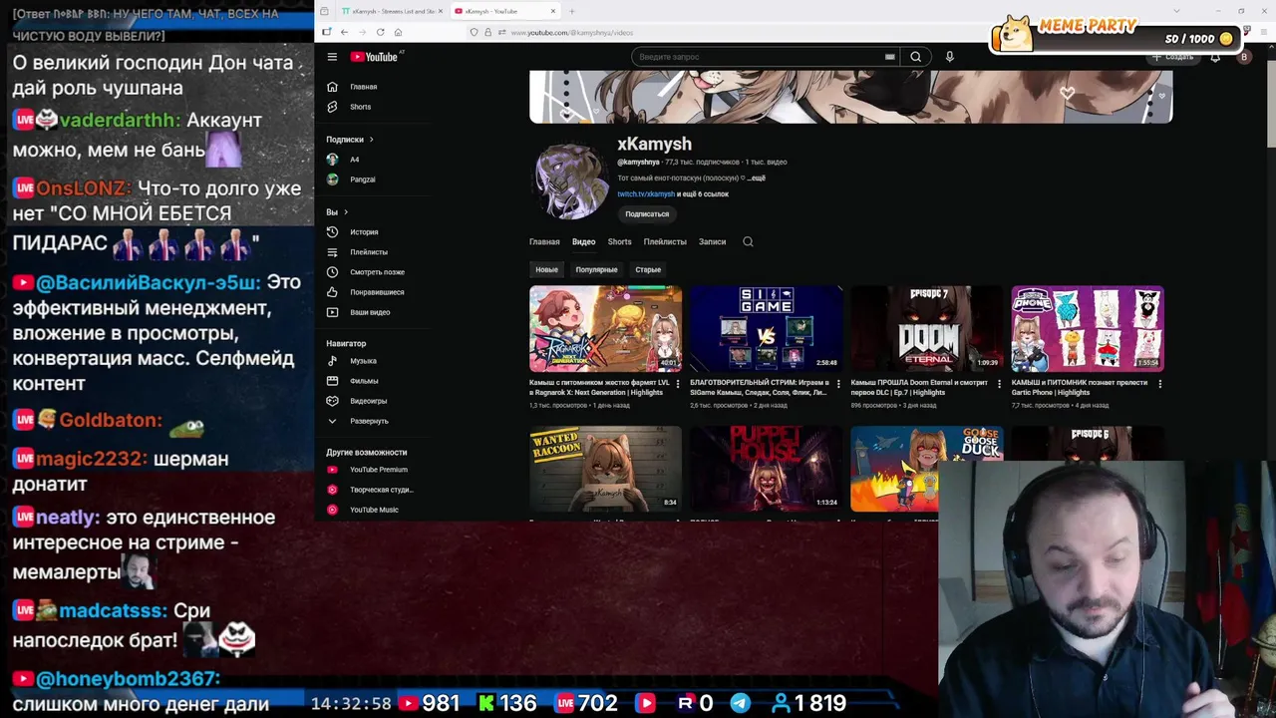Open the Doom Eternal Episode 7 thumbnail

tap(926, 329)
